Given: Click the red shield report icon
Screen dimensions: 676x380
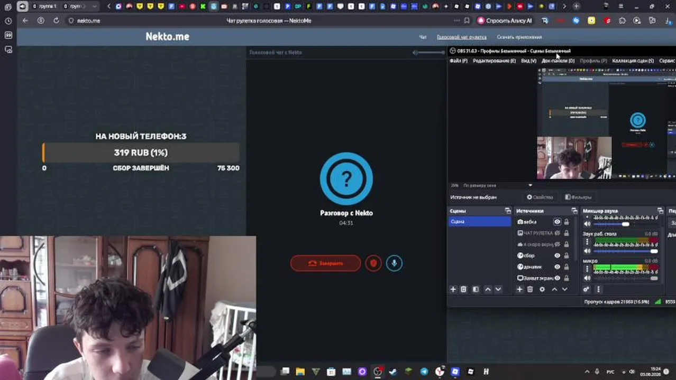Looking at the screenshot, I should [x=373, y=263].
